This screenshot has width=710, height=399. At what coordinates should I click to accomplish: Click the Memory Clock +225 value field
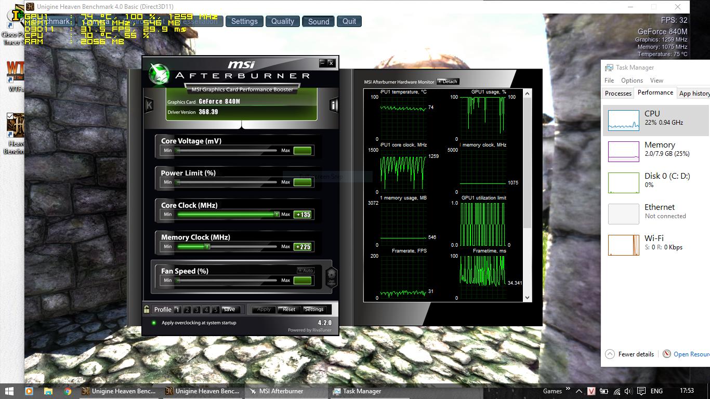click(x=303, y=247)
